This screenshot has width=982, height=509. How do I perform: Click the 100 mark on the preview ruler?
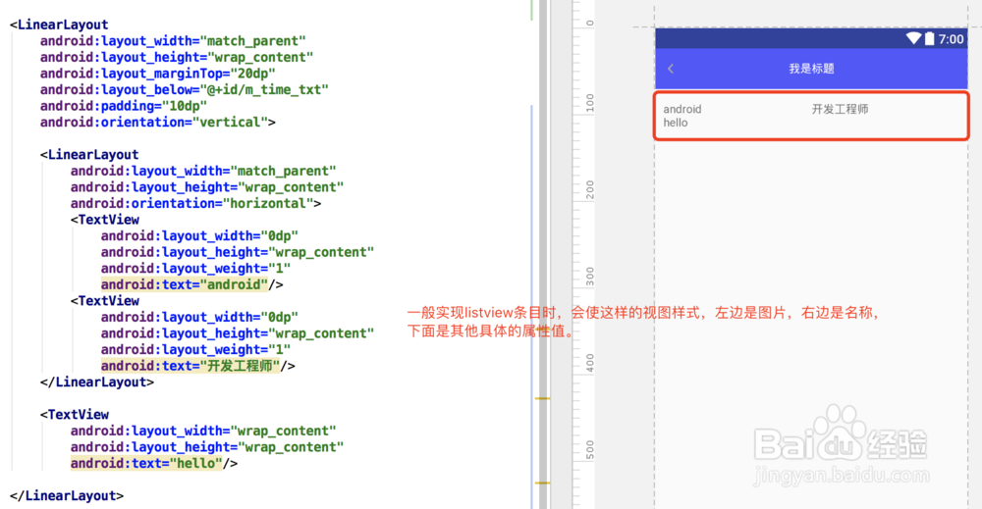589,102
